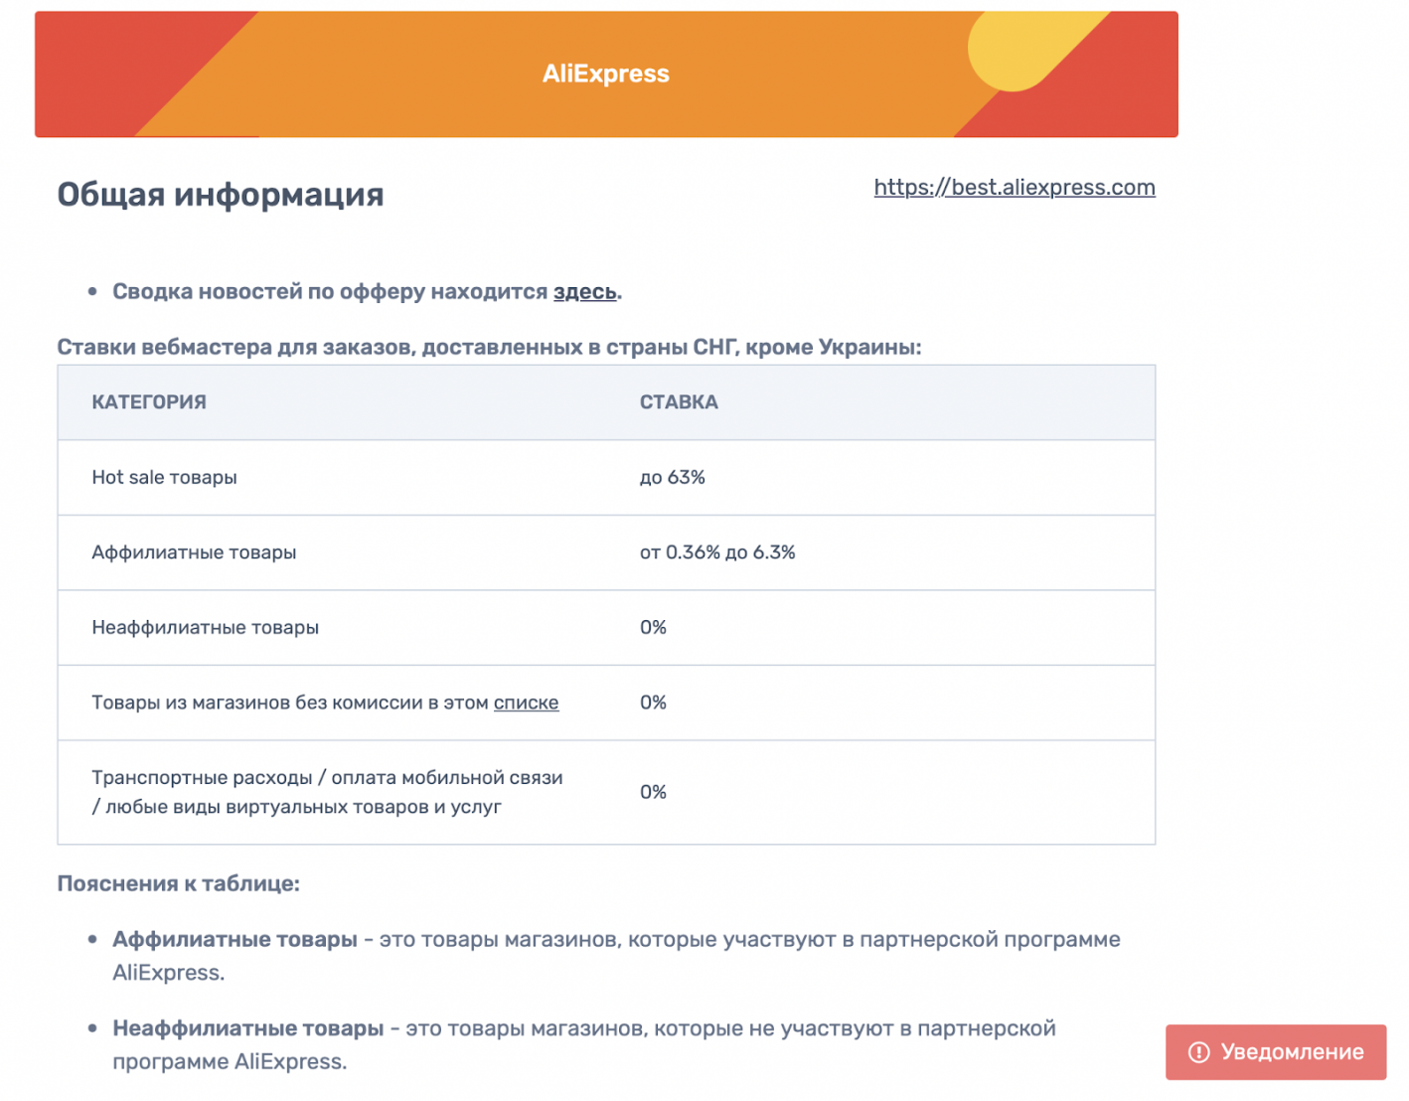Click the Пояснения к таблице heading

click(178, 883)
